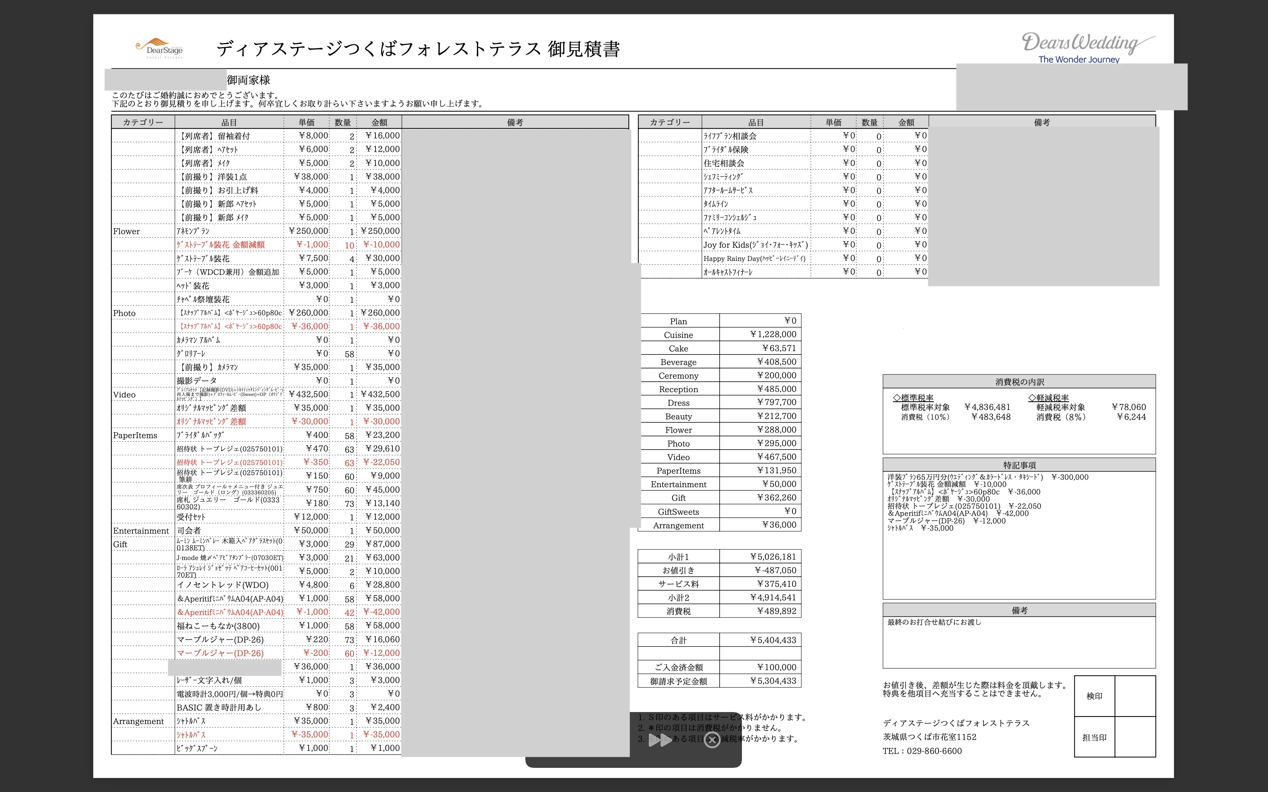The height and width of the screenshot is (792, 1268).
Task: Select the ｸﾞﾛﾘｱｰﾚ item
Action: (191, 354)
